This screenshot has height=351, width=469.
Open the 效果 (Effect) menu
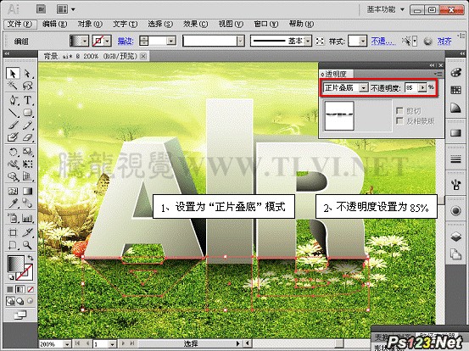[196, 24]
